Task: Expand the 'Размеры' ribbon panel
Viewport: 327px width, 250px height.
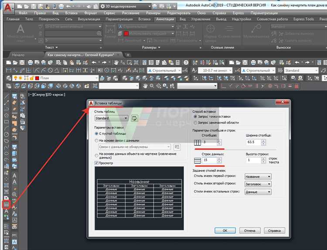Action: [x=151, y=48]
